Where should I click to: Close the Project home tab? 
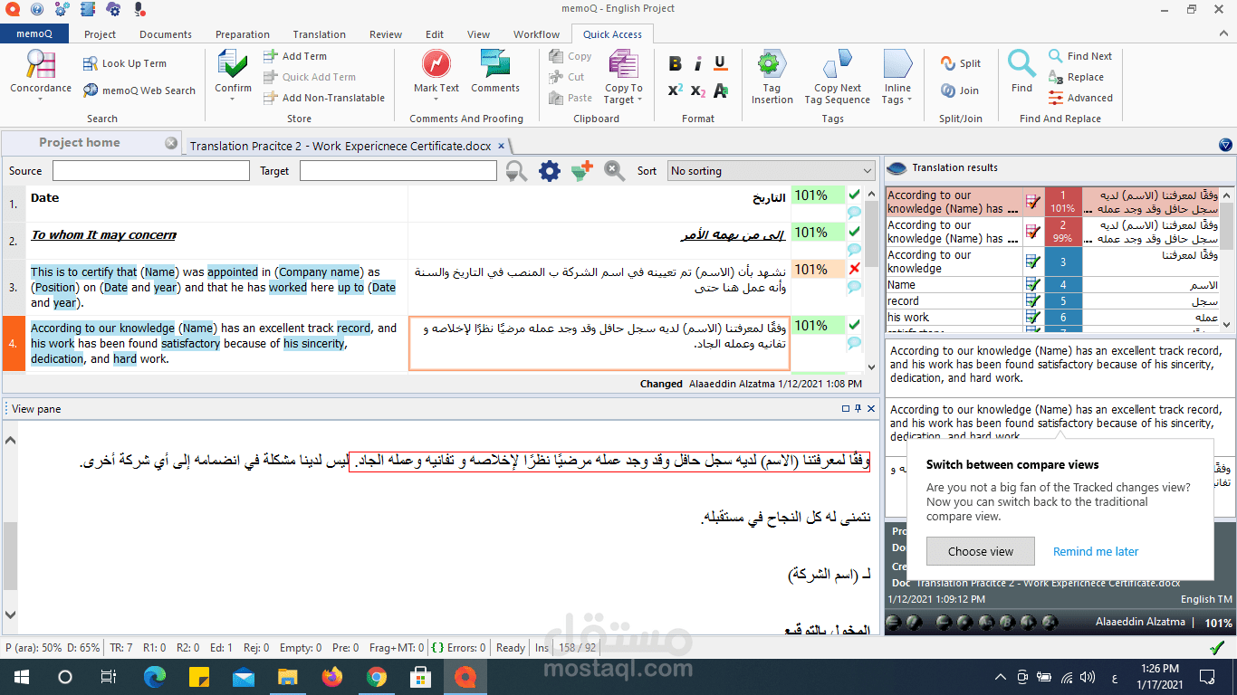click(x=171, y=143)
